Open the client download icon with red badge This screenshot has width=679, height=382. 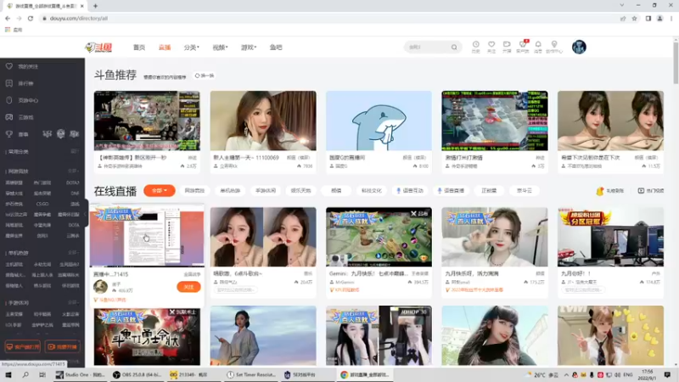[x=523, y=47]
